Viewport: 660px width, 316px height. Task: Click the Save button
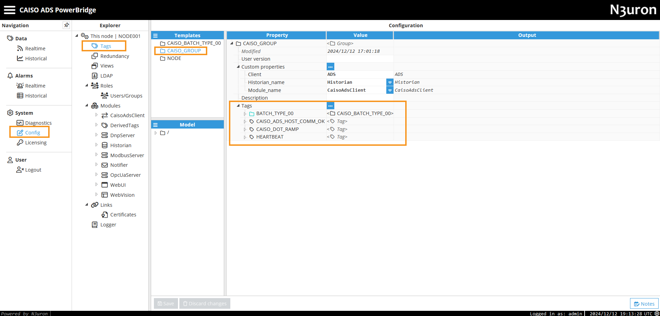pyautogui.click(x=166, y=304)
